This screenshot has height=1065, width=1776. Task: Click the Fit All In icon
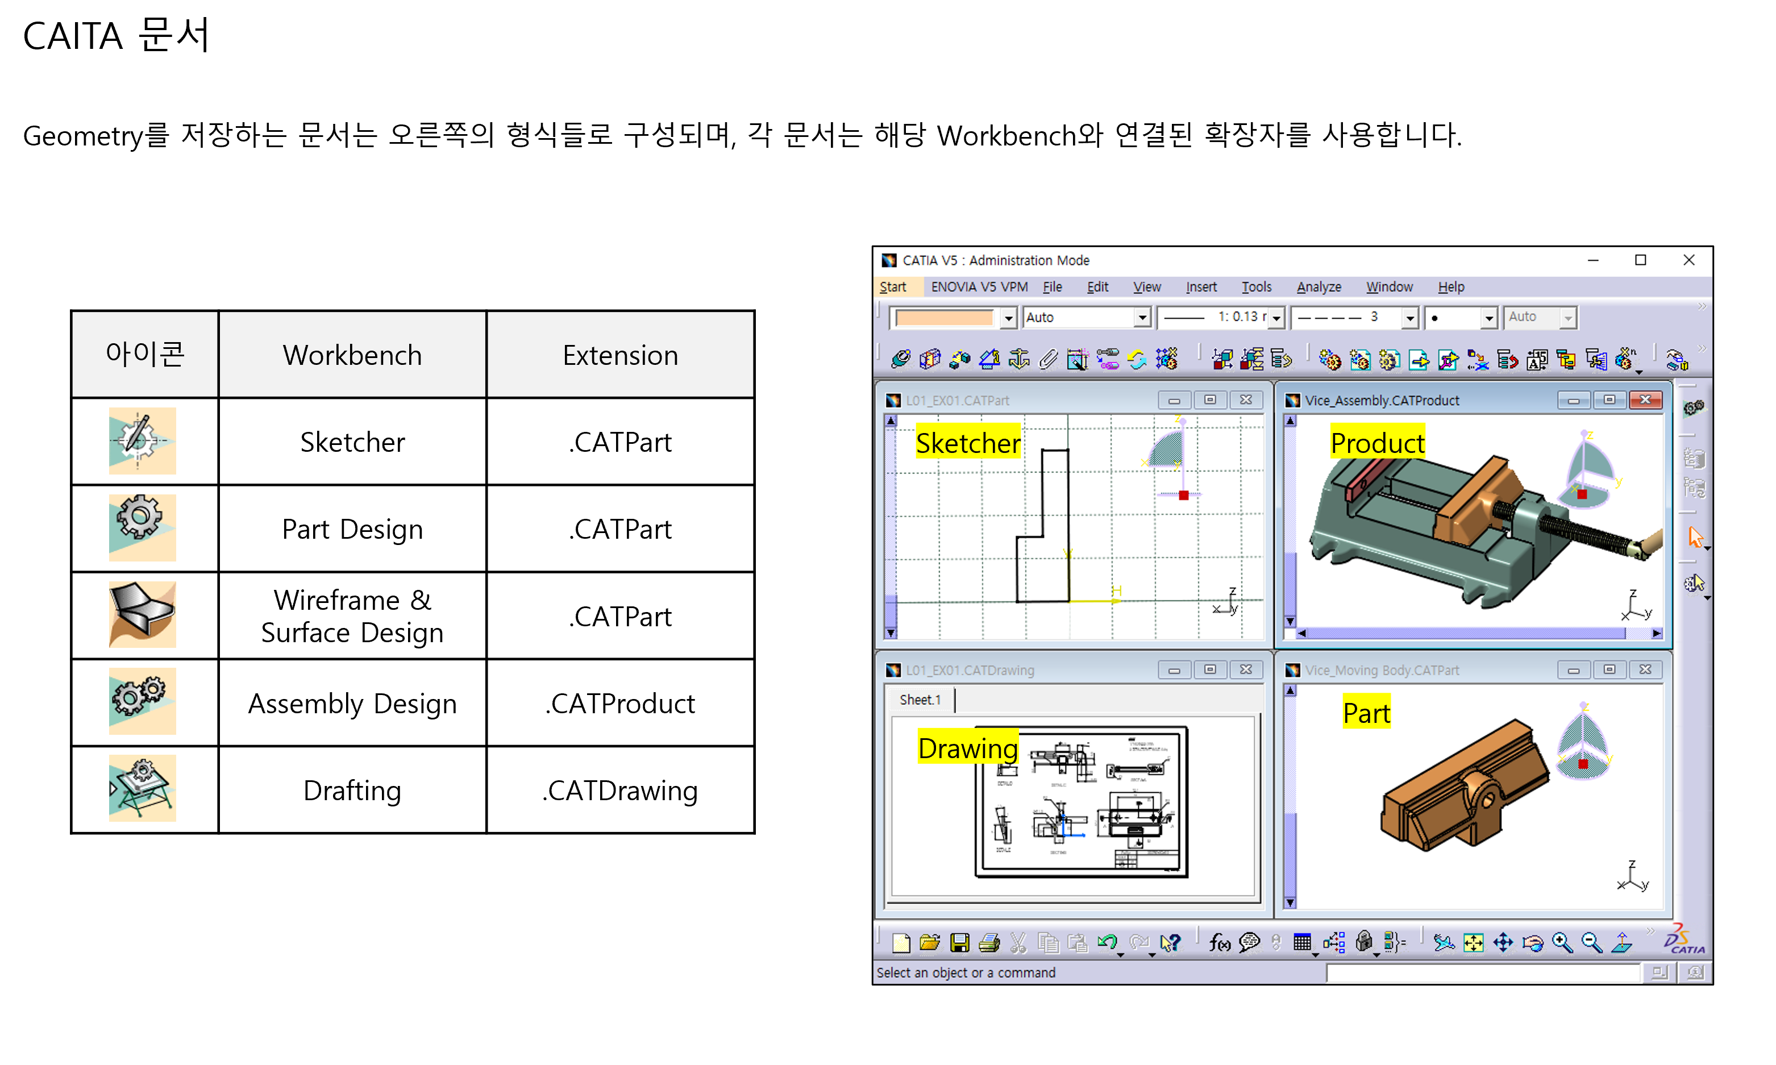1473,942
